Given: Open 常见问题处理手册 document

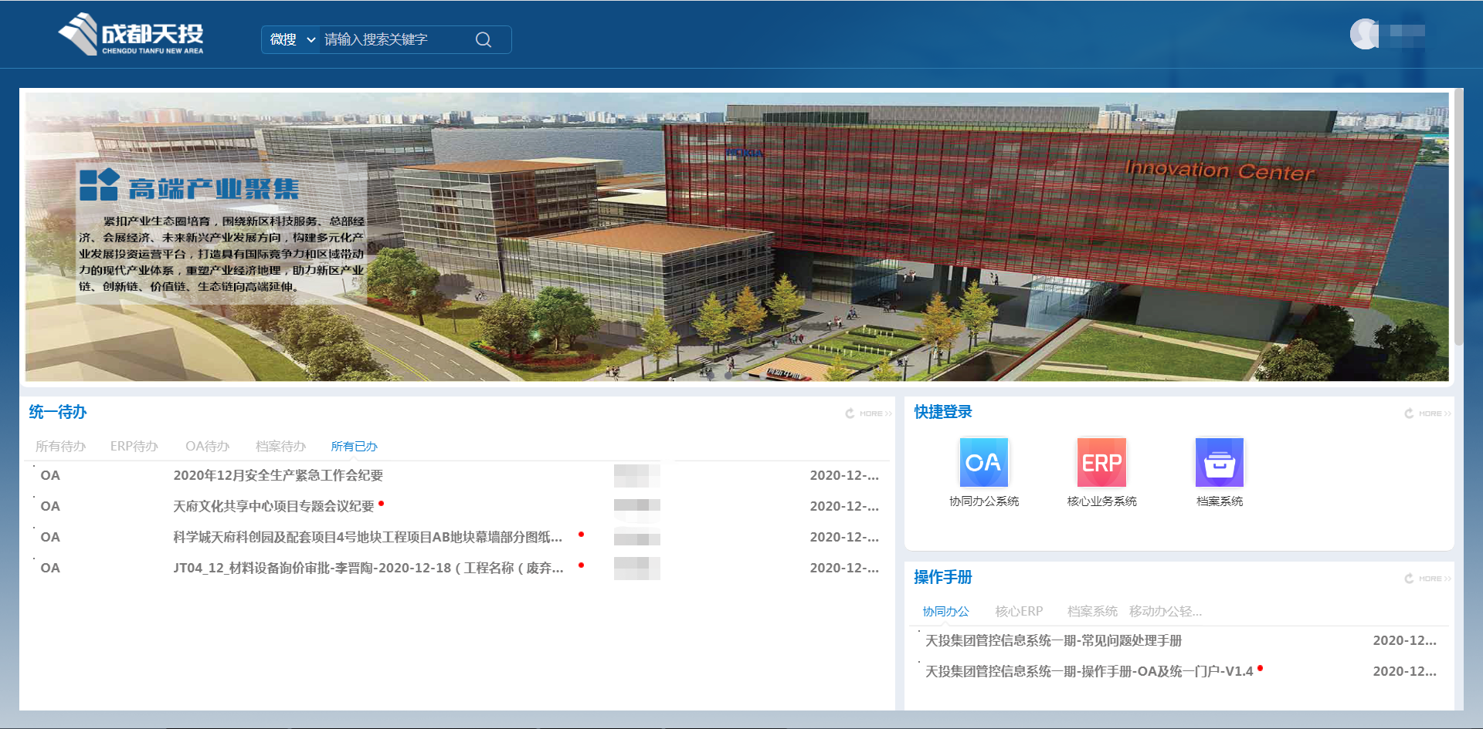Looking at the screenshot, I should coord(1054,640).
